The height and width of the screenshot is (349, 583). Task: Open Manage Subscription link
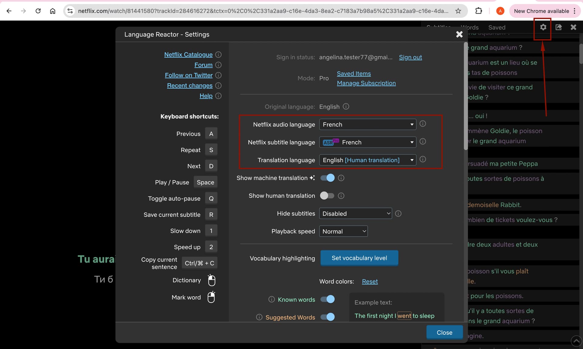[x=366, y=83]
